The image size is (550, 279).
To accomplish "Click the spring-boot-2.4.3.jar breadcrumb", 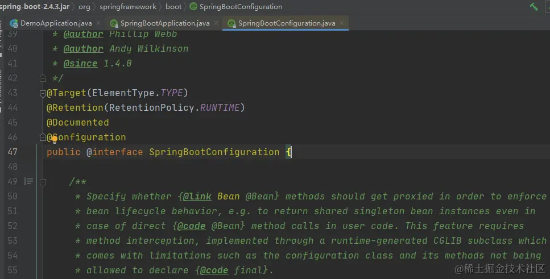I will click(x=34, y=7).
